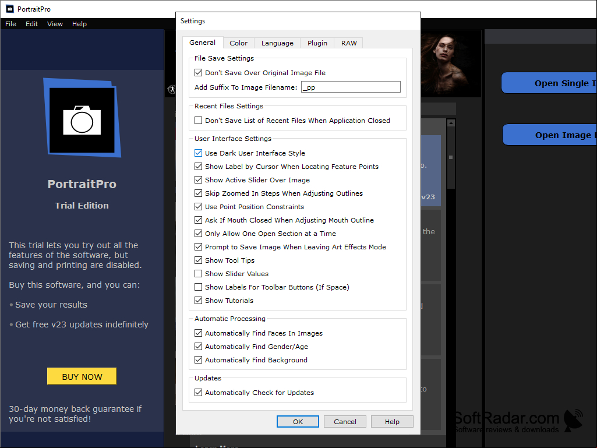Click the Help button in Settings

pyautogui.click(x=392, y=421)
